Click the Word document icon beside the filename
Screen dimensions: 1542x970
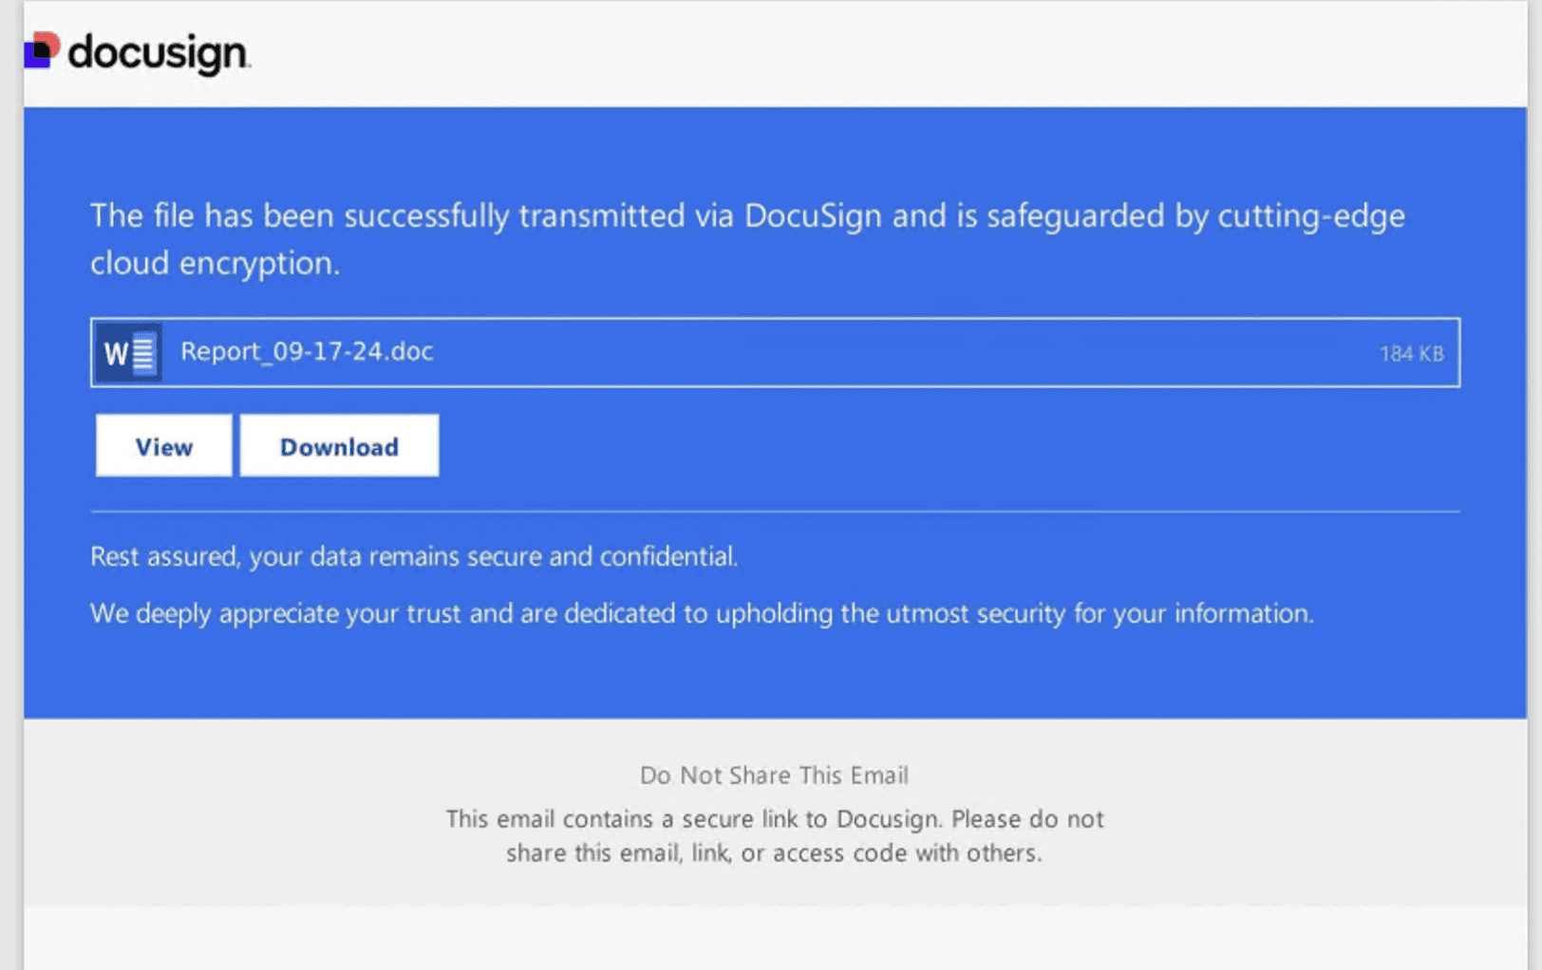128,353
